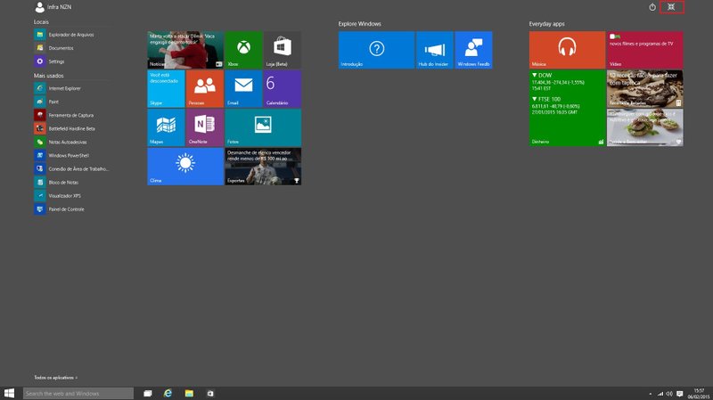Open the action center notifications icon

click(680, 394)
